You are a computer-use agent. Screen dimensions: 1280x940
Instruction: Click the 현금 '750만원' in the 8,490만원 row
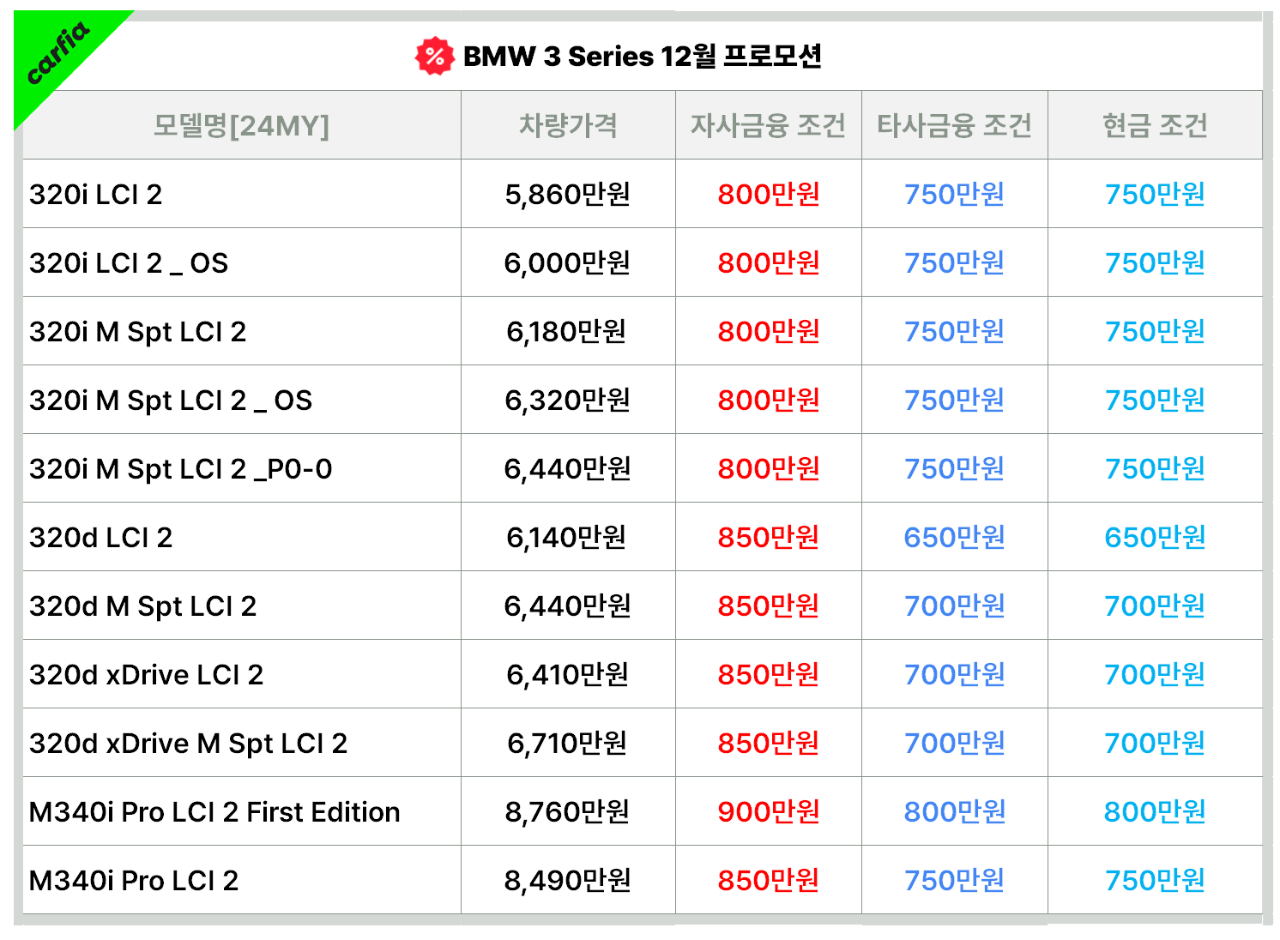click(1155, 881)
